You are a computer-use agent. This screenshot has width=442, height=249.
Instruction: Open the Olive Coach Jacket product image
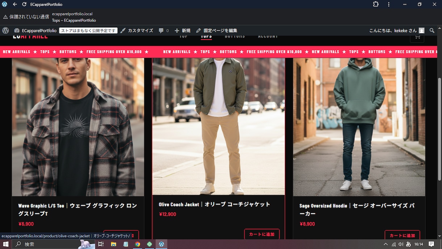coord(218,126)
